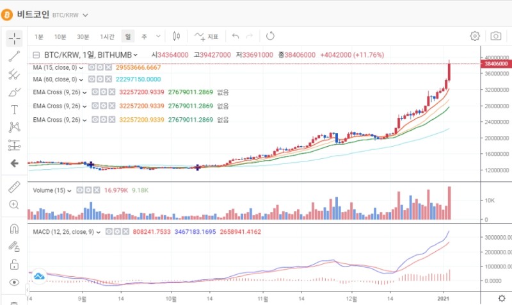Select the crosshair cursor tool
Image resolution: width=512 pixels, height=305 pixels.
coord(14,38)
